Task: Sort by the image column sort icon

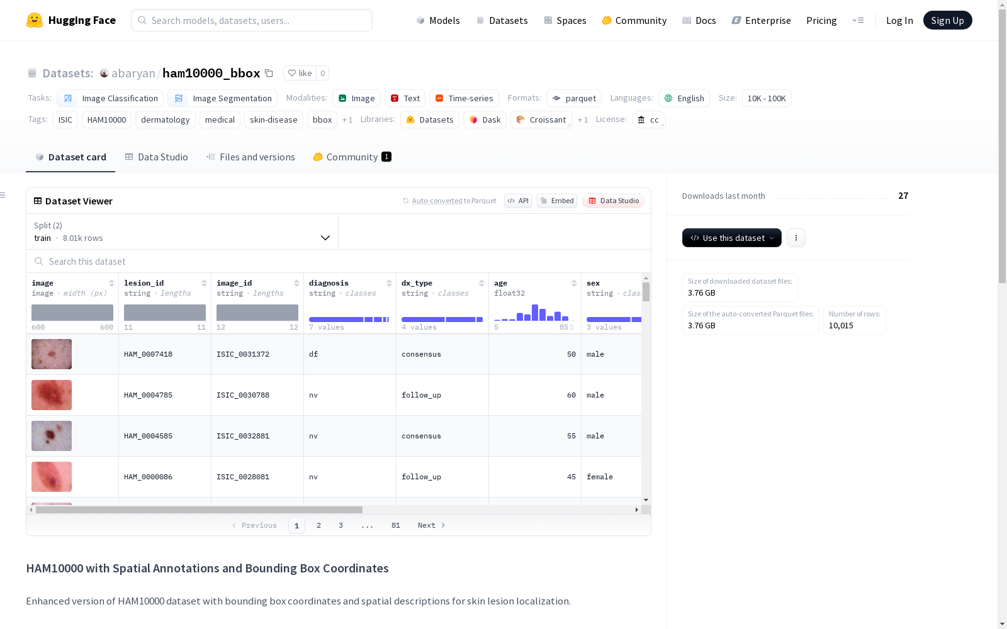Action: pos(111,283)
